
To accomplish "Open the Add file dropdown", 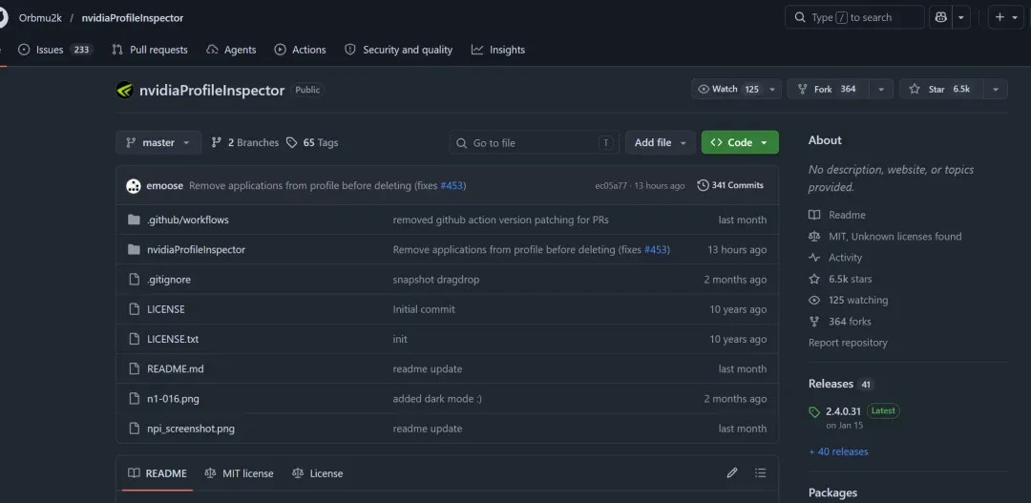I will [x=661, y=142].
